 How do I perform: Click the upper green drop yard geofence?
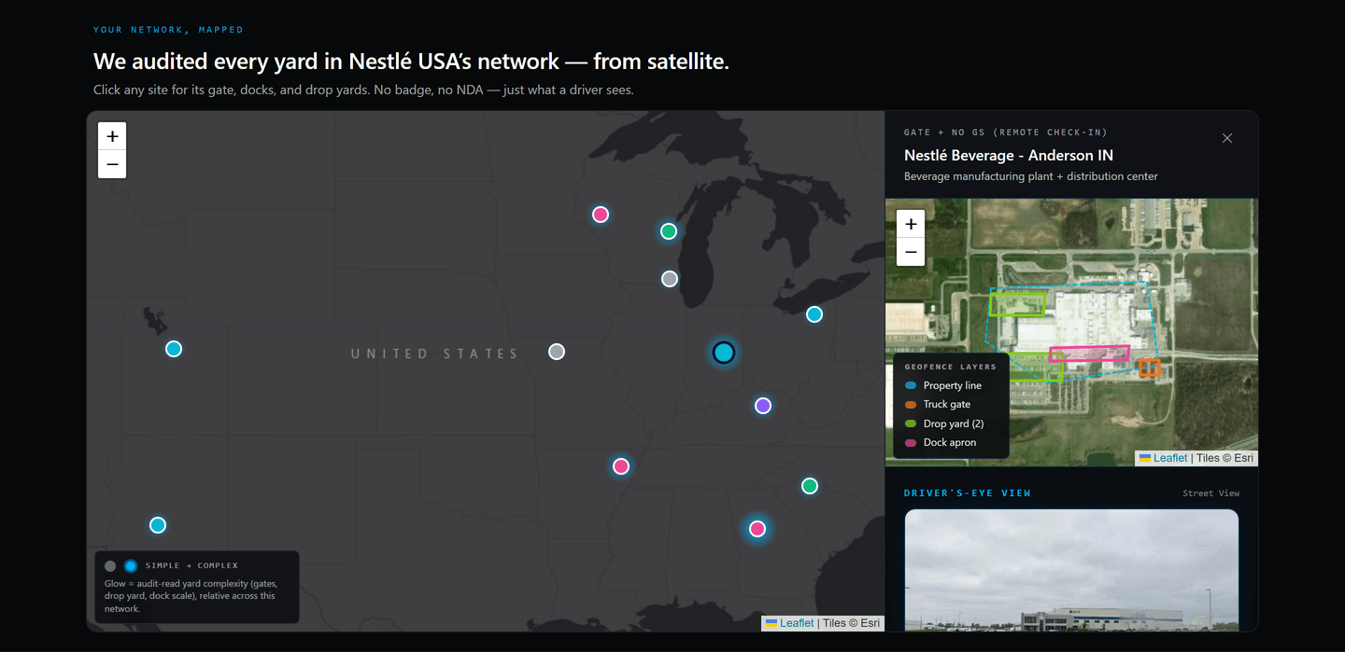(x=1017, y=303)
